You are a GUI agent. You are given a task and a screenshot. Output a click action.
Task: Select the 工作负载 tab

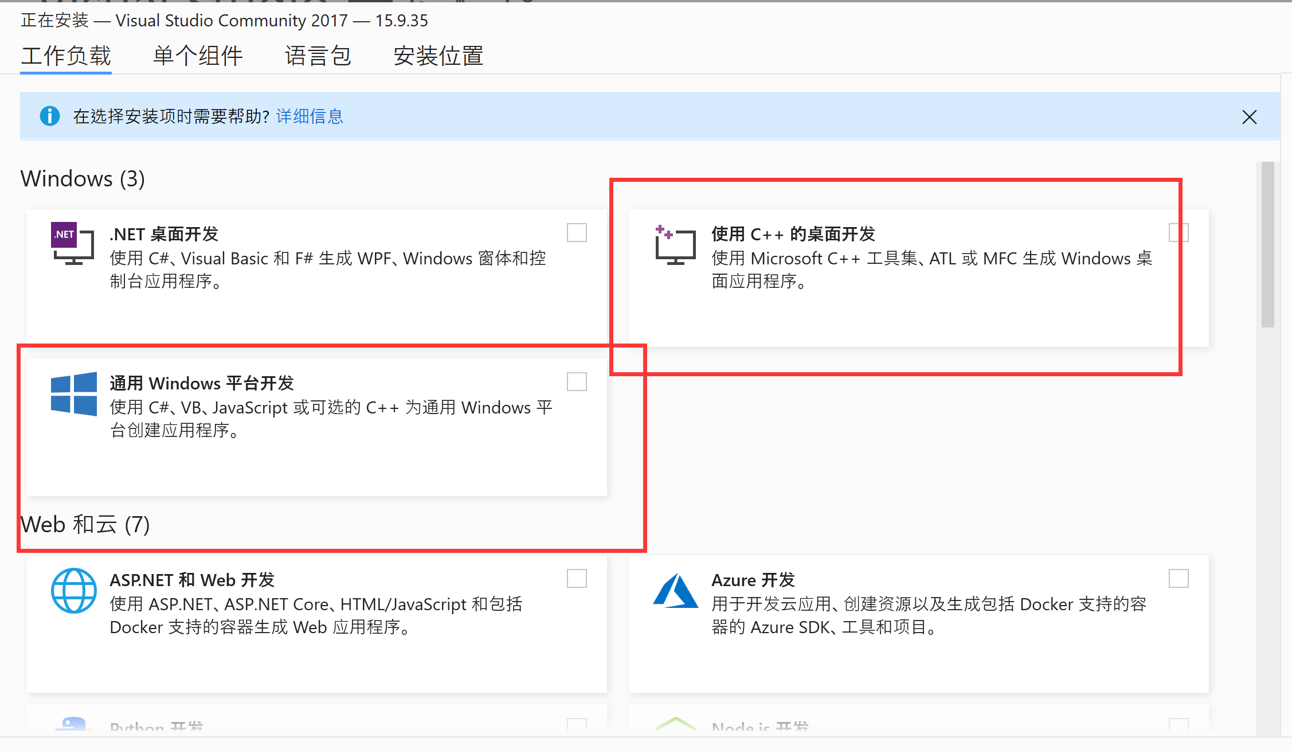(x=66, y=56)
